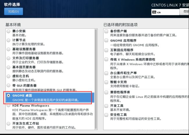
Task: Click the 开发及生成工作站 title text
Action: 26,123
